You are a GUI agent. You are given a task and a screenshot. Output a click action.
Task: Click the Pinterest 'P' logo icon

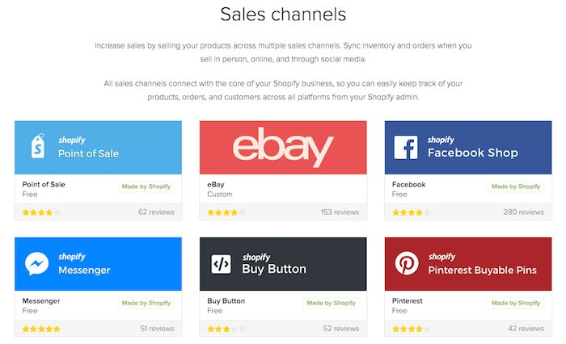click(x=407, y=263)
